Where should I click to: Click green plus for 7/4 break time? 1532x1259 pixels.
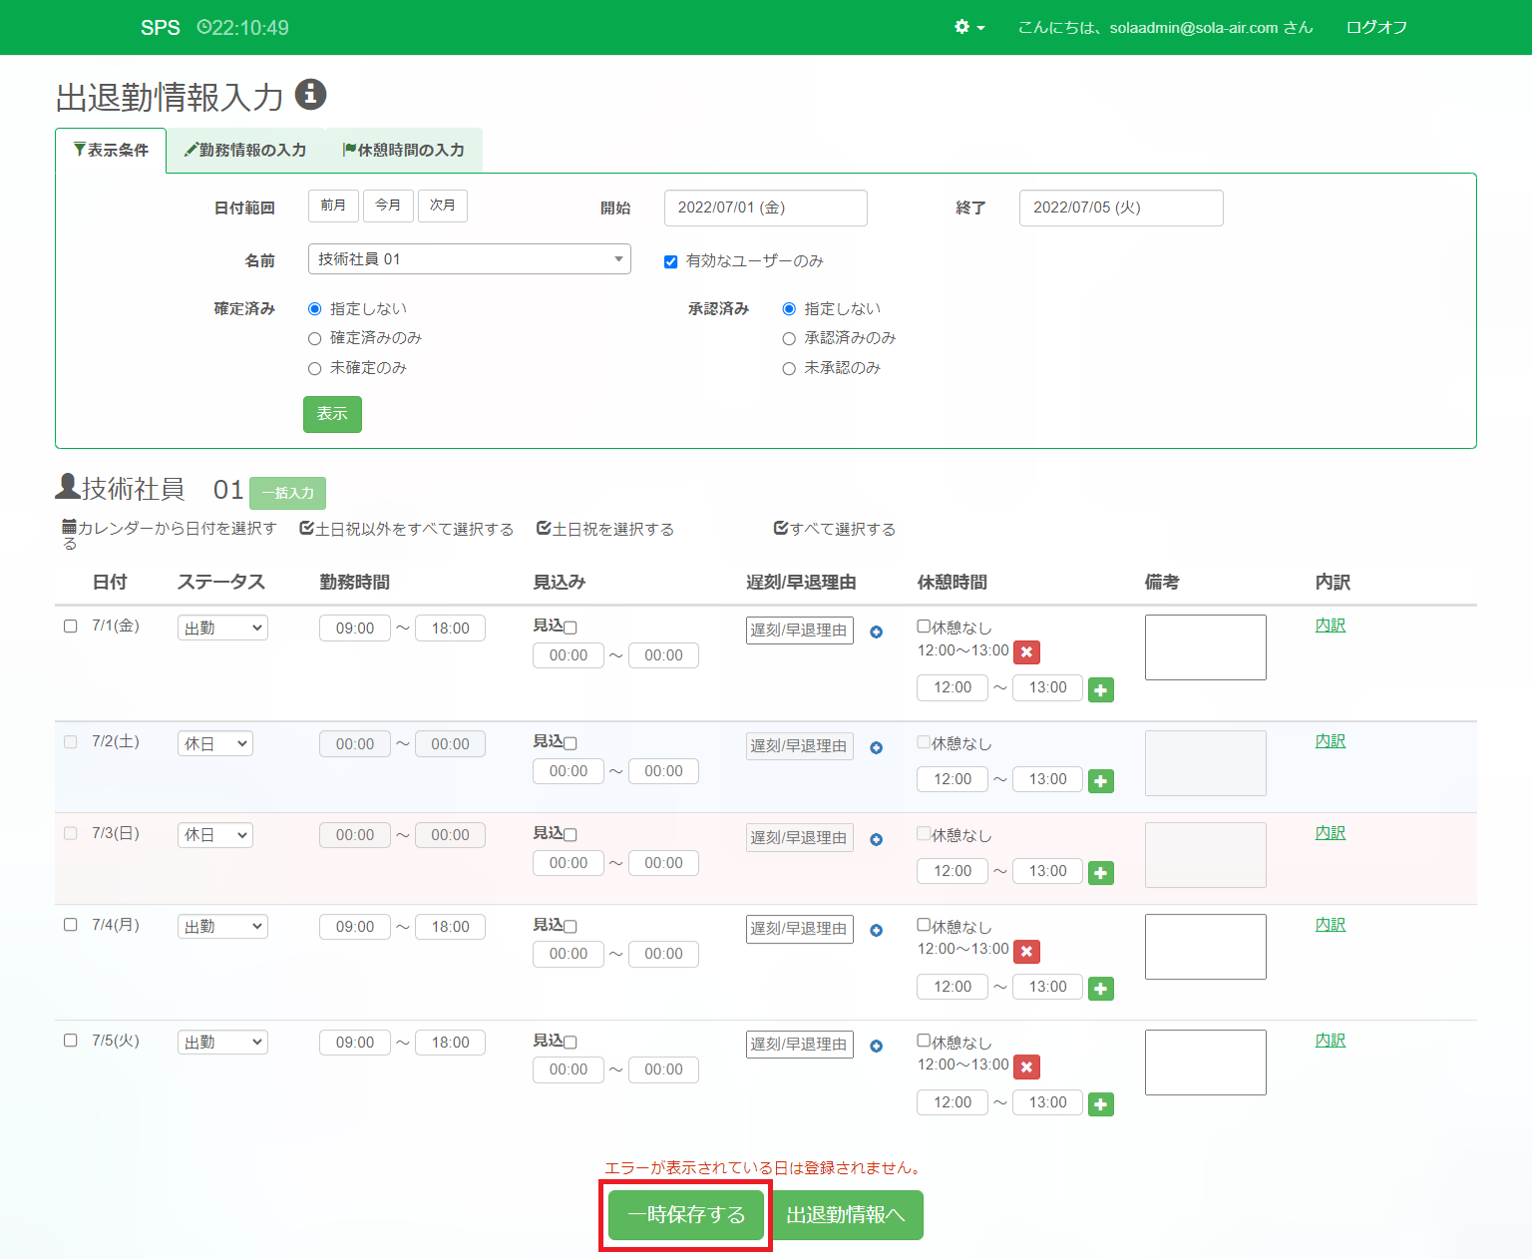click(1100, 989)
